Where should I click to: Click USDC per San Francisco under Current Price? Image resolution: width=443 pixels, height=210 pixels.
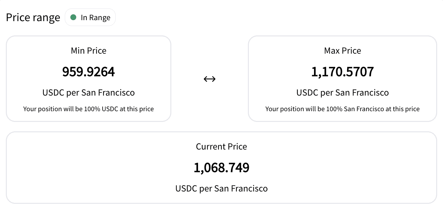(221, 189)
